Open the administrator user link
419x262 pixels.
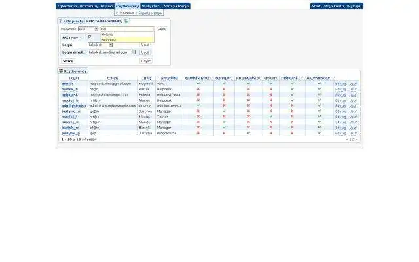pos(74,105)
